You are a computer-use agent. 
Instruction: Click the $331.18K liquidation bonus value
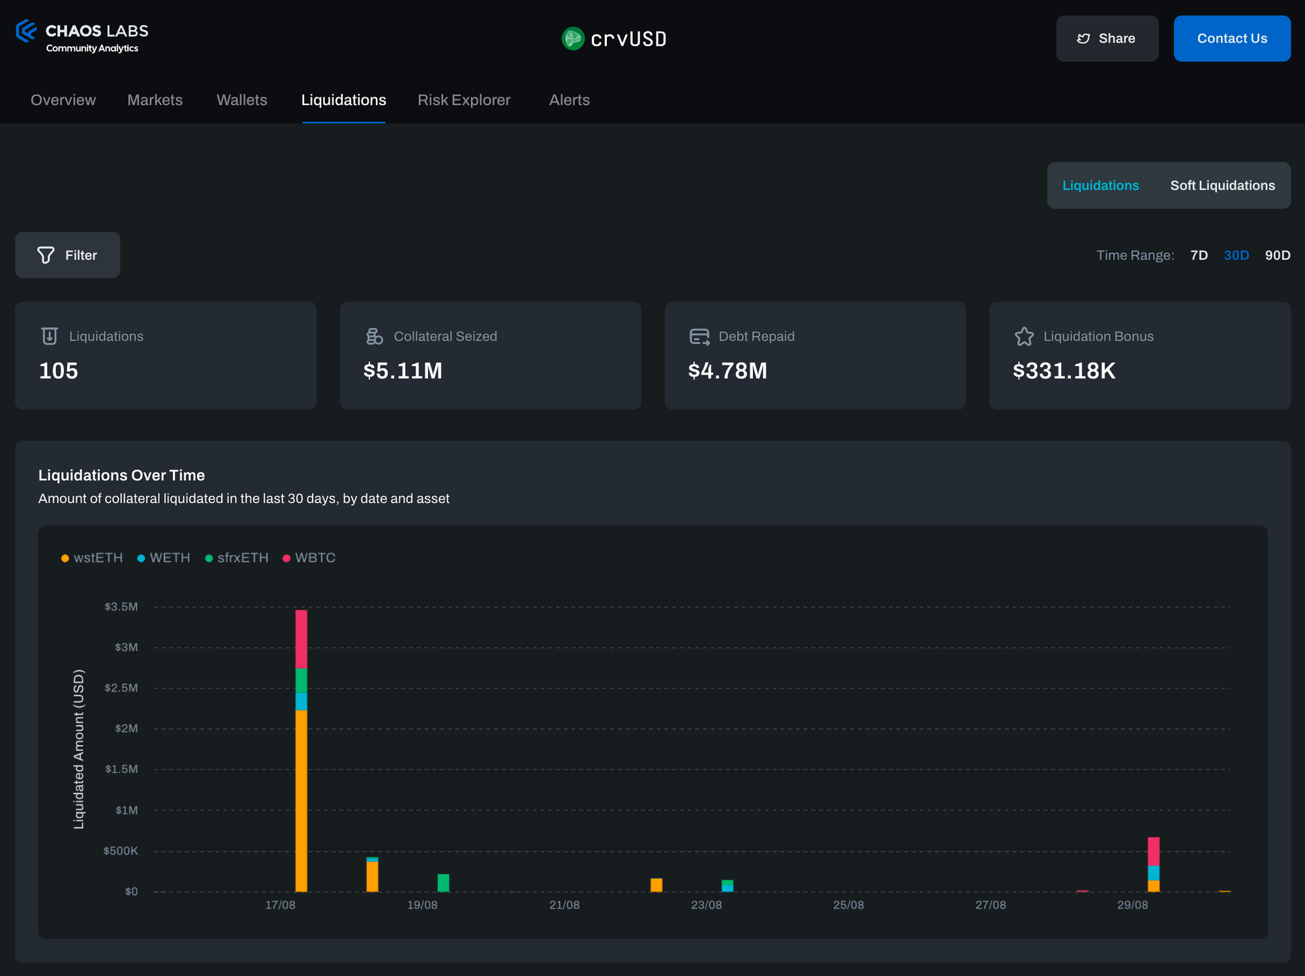(1064, 371)
